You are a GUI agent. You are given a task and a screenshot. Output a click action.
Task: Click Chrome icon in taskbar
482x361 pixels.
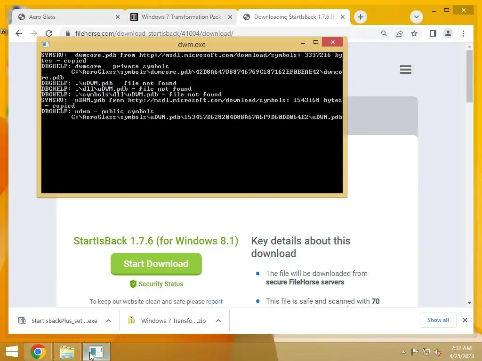(38, 352)
